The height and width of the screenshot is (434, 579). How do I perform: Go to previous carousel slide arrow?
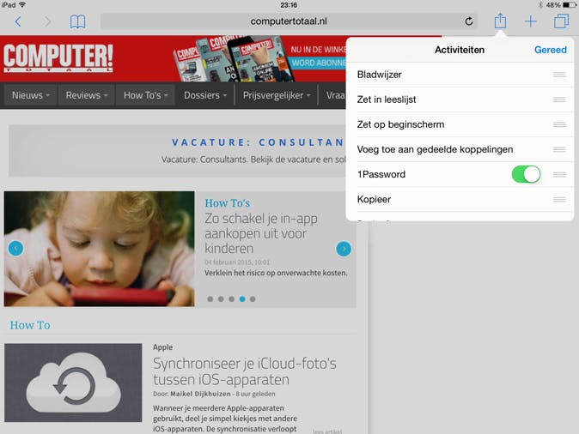[x=15, y=248]
